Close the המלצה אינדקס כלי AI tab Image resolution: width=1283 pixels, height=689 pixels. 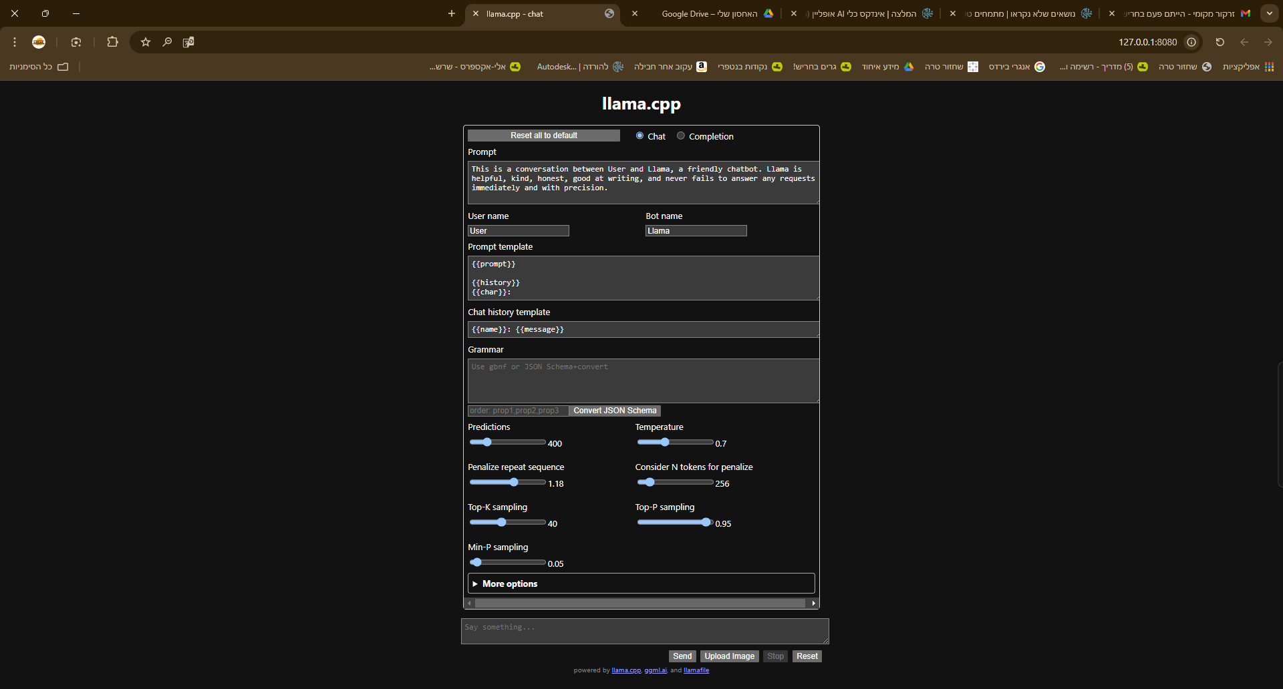point(794,13)
